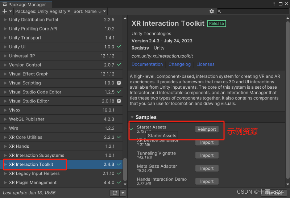The width and height of the screenshot is (290, 198).
Task: Click installed checkmark of XR Core Utilities
Action: pos(119,137)
